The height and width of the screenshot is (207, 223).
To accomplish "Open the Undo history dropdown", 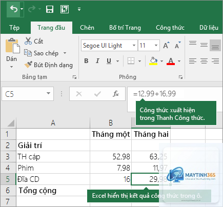I will coord(22,9).
